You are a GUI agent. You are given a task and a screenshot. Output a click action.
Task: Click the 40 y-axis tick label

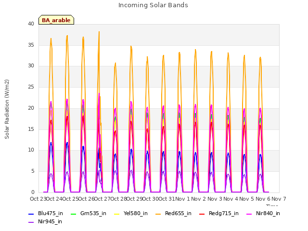pos(31,24)
